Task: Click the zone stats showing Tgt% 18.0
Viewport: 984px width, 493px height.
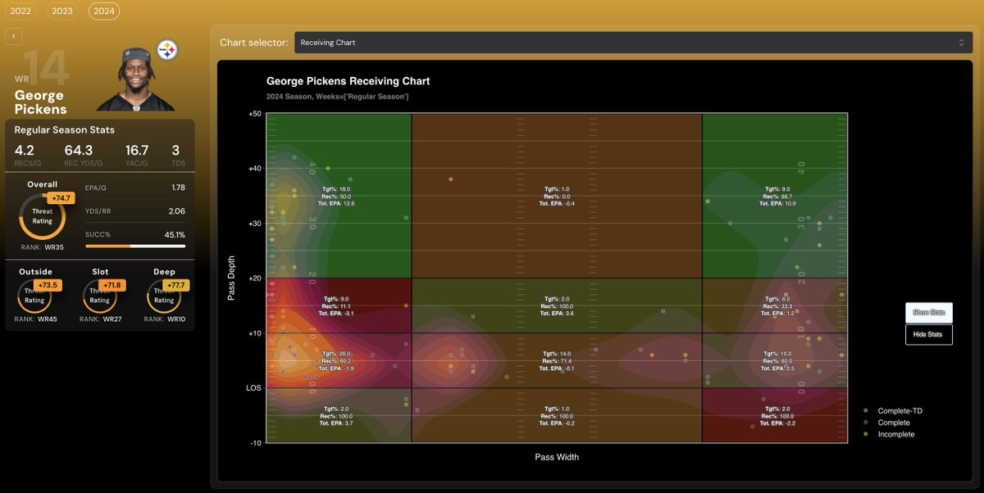Action: pos(338,197)
